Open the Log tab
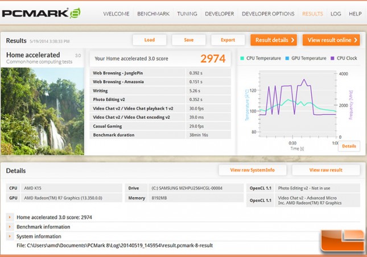This screenshot has height=257, width=367. [x=336, y=14]
